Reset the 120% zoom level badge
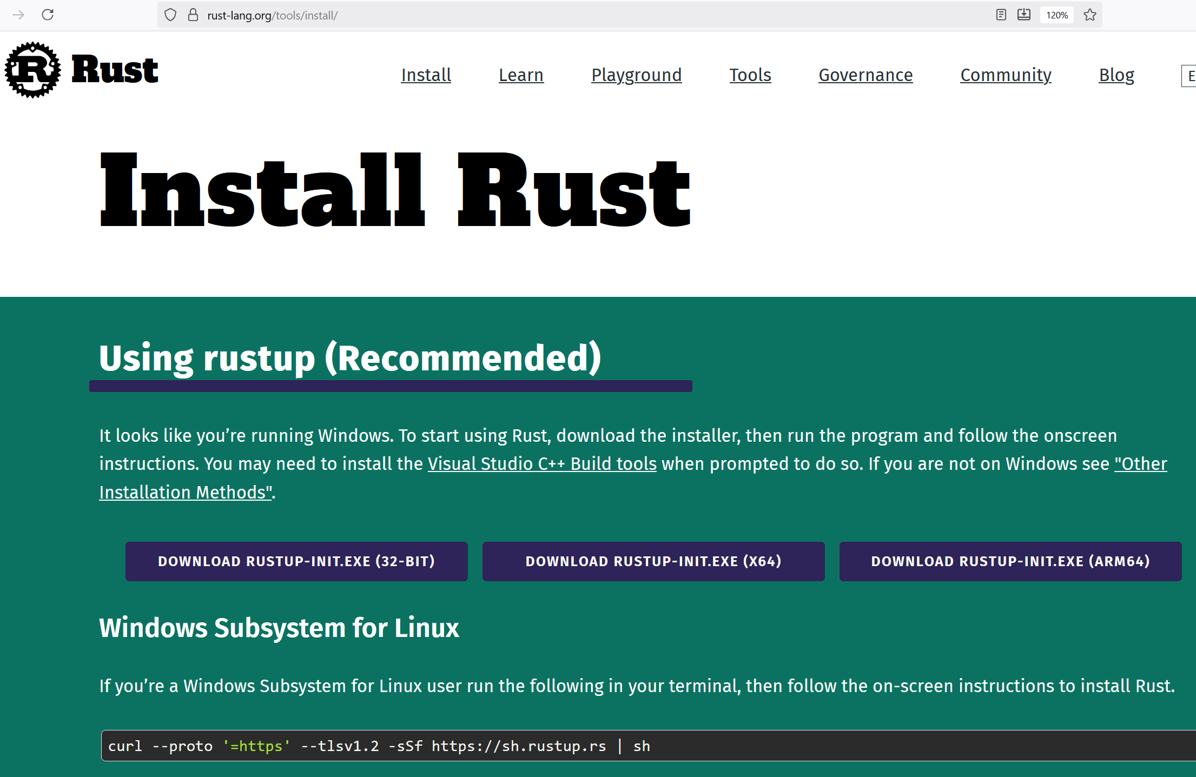Screen dimensions: 1196x777 1056,15
